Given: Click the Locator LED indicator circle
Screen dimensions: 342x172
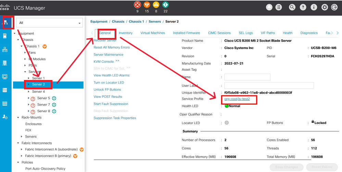Looking at the screenshot, I should click(227, 123).
